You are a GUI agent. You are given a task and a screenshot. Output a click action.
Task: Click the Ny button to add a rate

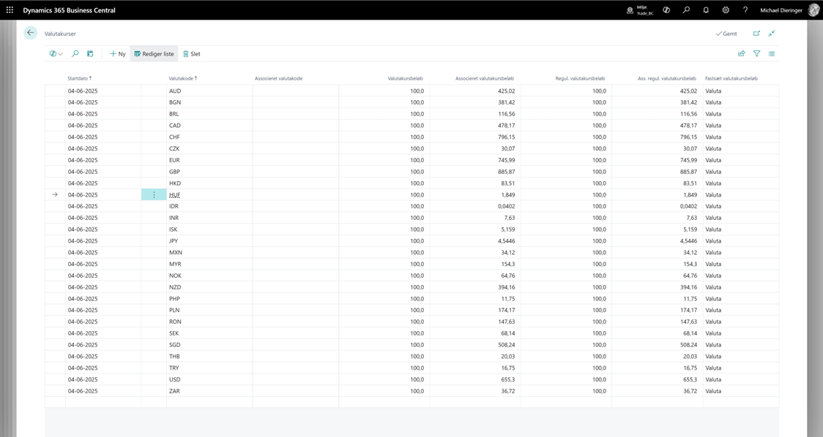117,54
